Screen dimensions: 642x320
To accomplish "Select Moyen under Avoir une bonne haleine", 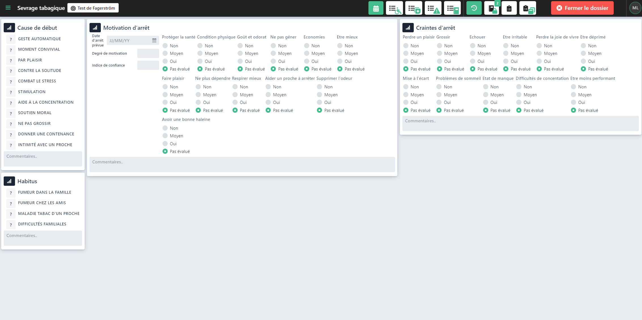I will pyautogui.click(x=165, y=136).
